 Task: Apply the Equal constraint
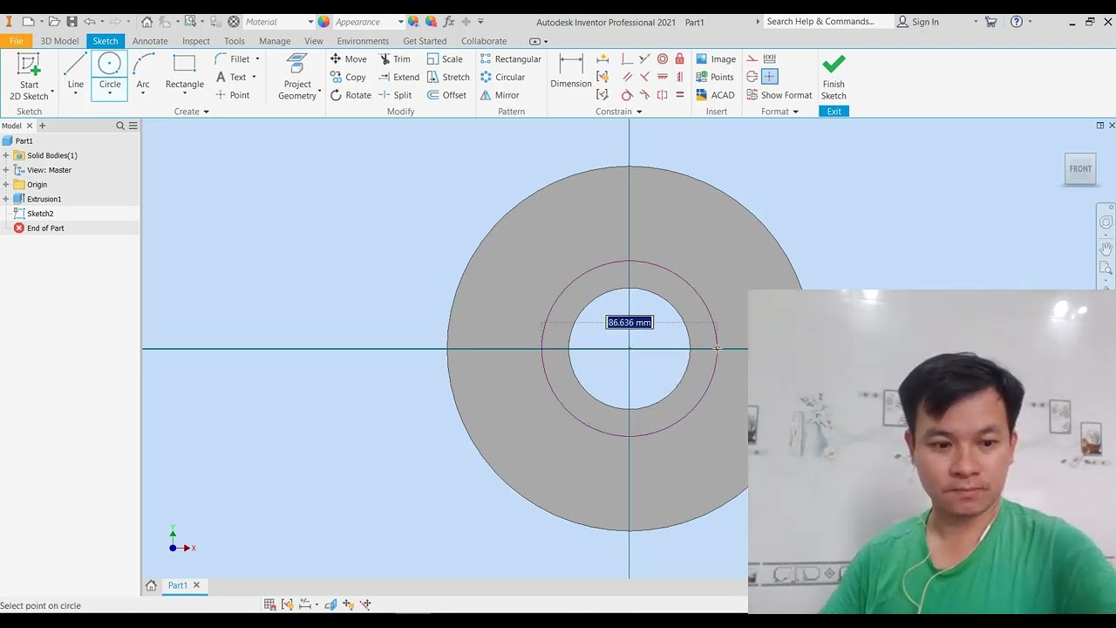pos(680,95)
